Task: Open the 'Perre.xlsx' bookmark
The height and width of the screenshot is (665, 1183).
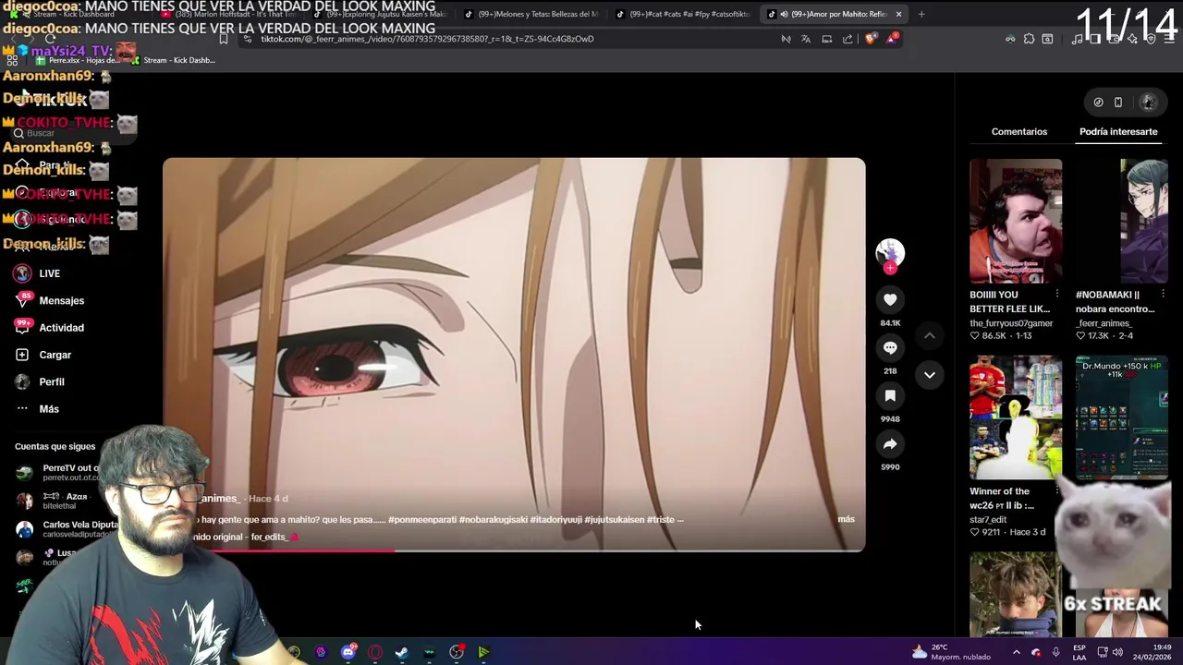Action: coord(78,60)
